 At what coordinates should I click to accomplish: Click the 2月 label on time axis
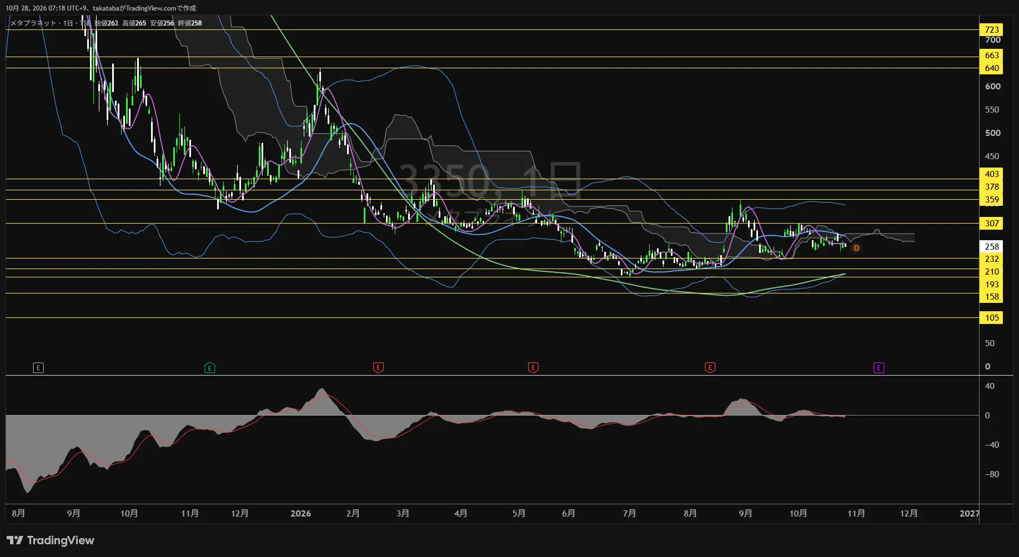coord(353,514)
